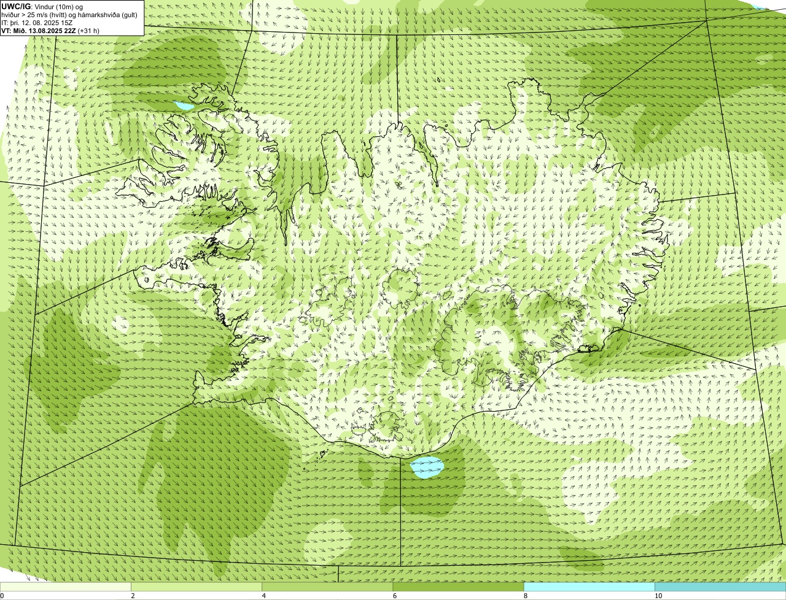Click the teal legend segment above 10
The height and width of the screenshot is (600, 786).
(x=720, y=587)
